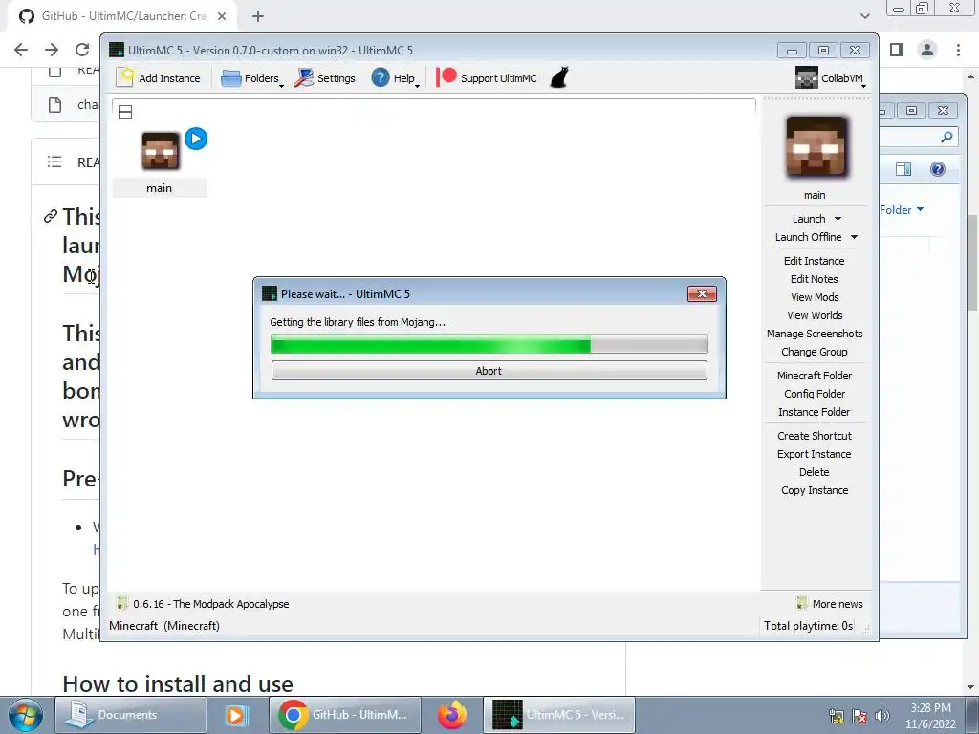
Task: Click the heading anchor link icon on GitHub
Action: click(x=50, y=217)
